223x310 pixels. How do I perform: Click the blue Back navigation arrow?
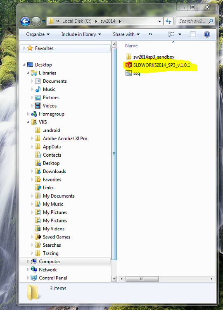click(25, 21)
